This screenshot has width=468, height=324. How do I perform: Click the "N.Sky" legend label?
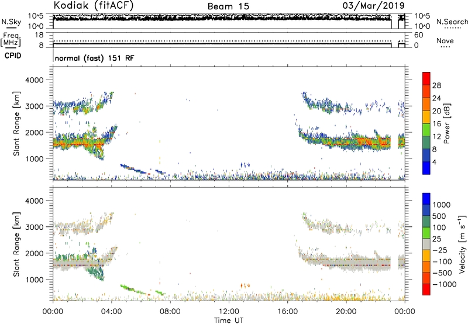coord(11,22)
